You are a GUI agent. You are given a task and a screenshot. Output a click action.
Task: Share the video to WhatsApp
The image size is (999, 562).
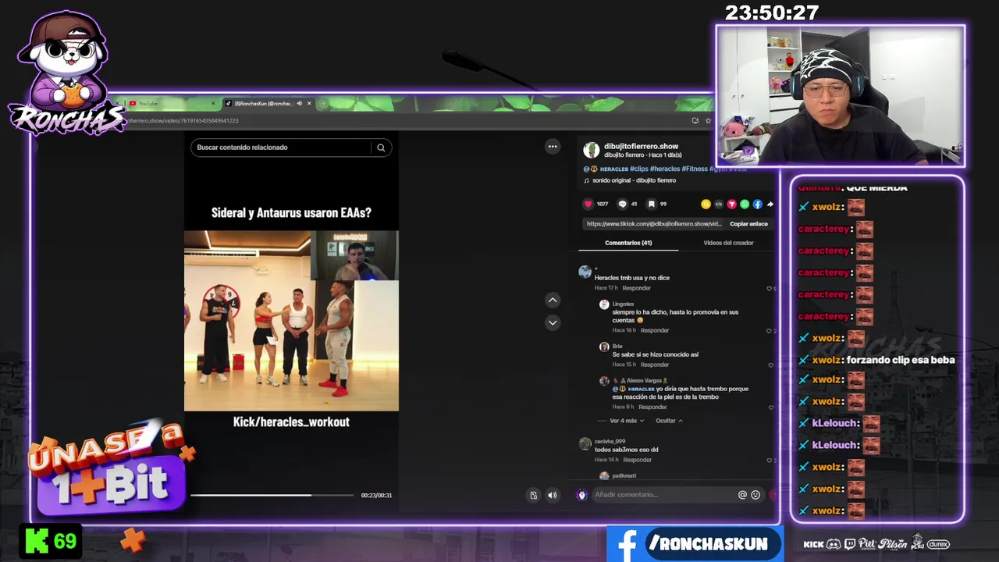point(745,205)
